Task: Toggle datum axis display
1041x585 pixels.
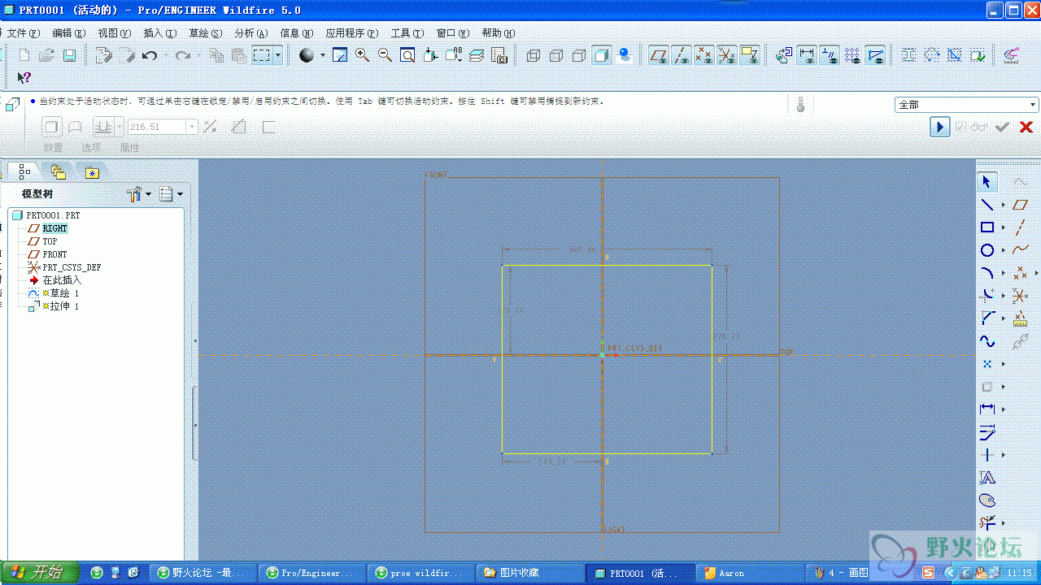Action: pyautogui.click(x=682, y=55)
